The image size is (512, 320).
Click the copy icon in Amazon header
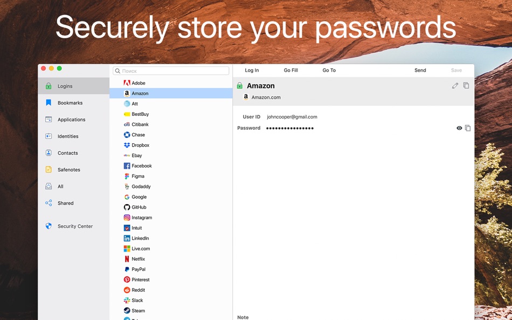(466, 86)
